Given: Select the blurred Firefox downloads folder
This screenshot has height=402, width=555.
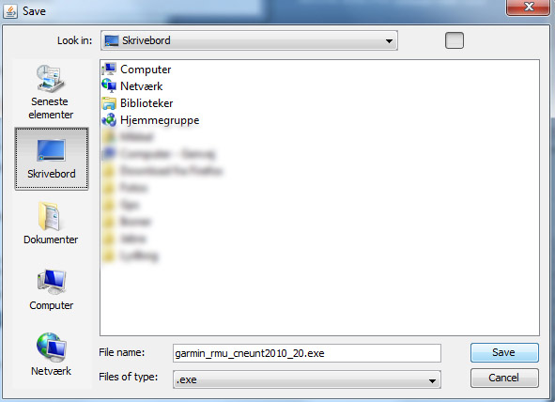Looking at the screenshot, I should pos(162,171).
